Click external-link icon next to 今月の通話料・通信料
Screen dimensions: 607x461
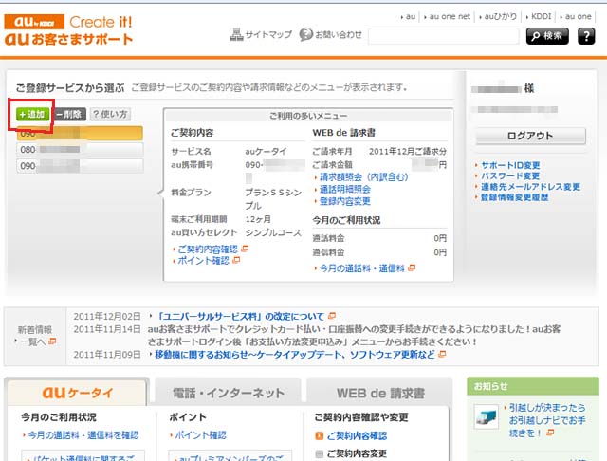(412, 267)
